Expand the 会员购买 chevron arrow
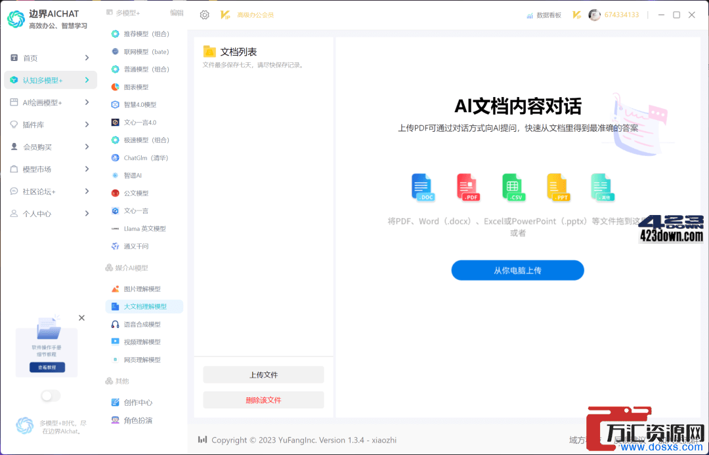Screen dimensions: 709x455 [x=87, y=147]
